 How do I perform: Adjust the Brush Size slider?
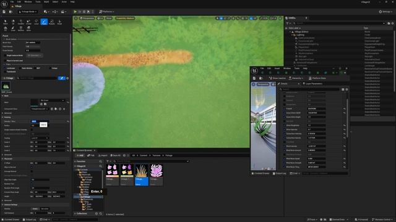(33, 43)
